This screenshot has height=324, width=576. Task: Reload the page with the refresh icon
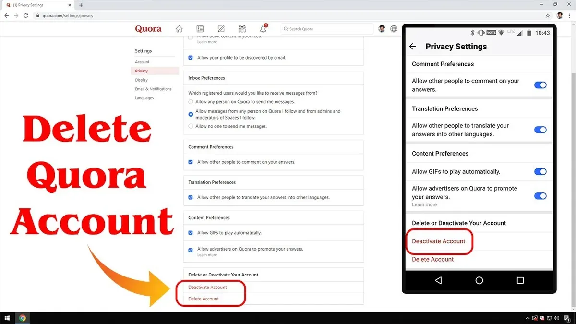coord(27,15)
